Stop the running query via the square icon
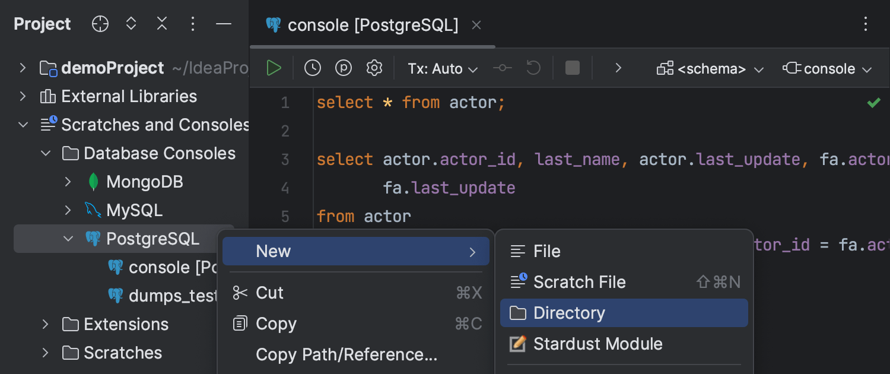Viewport: 890px width, 374px height. pyautogui.click(x=571, y=67)
